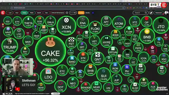Open the TRUMP coin bubble
This screenshot has height=95, width=169.
tap(10, 46)
